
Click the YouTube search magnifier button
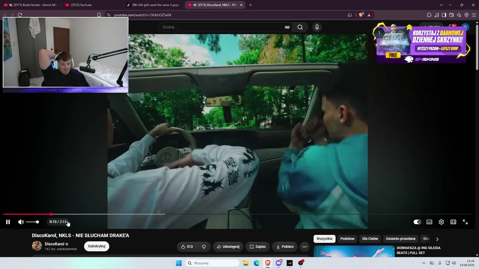(x=300, y=27)
